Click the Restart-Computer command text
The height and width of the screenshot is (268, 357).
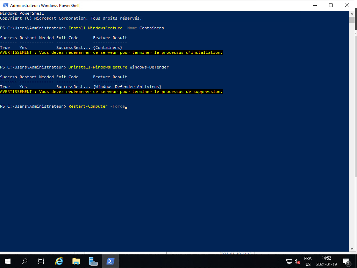coord(88,106)
